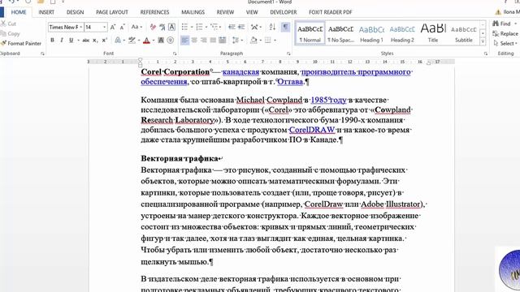Image resolution: width=520 pixels, height=292 pixels.
Task: Sort the selected text
Action: (272, 27)
